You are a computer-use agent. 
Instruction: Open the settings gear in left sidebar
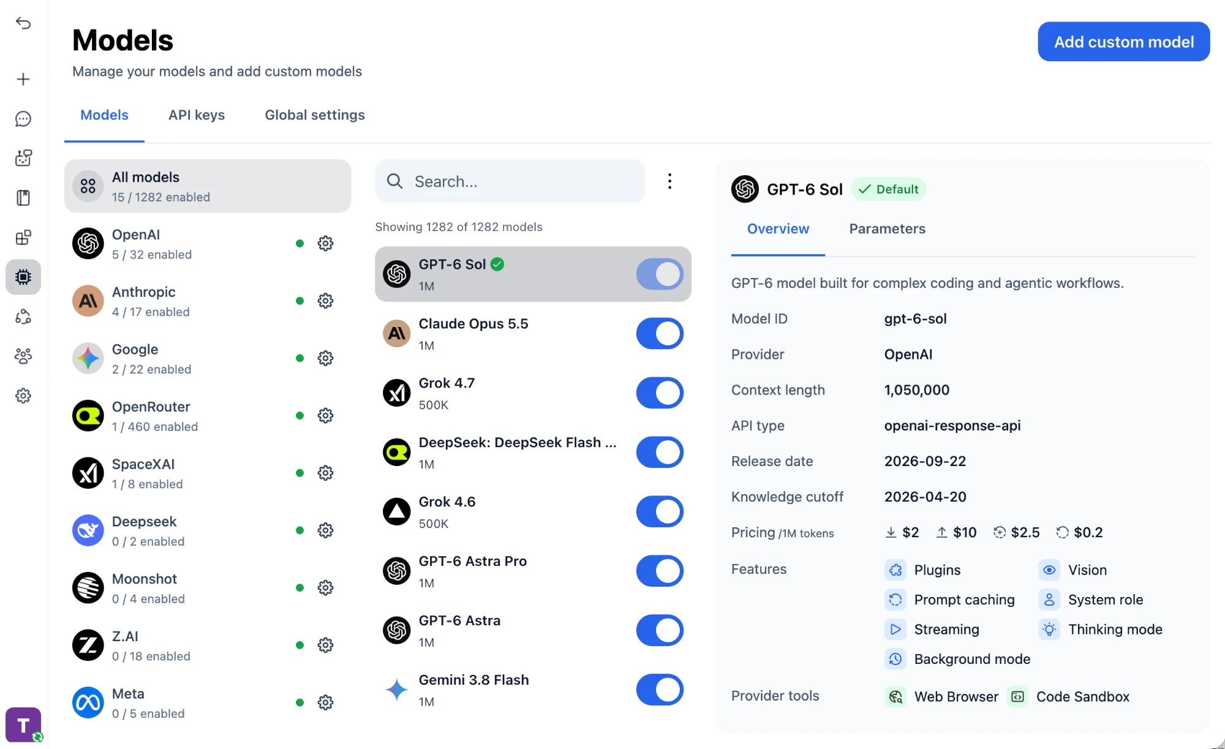[x=23, y=396]
